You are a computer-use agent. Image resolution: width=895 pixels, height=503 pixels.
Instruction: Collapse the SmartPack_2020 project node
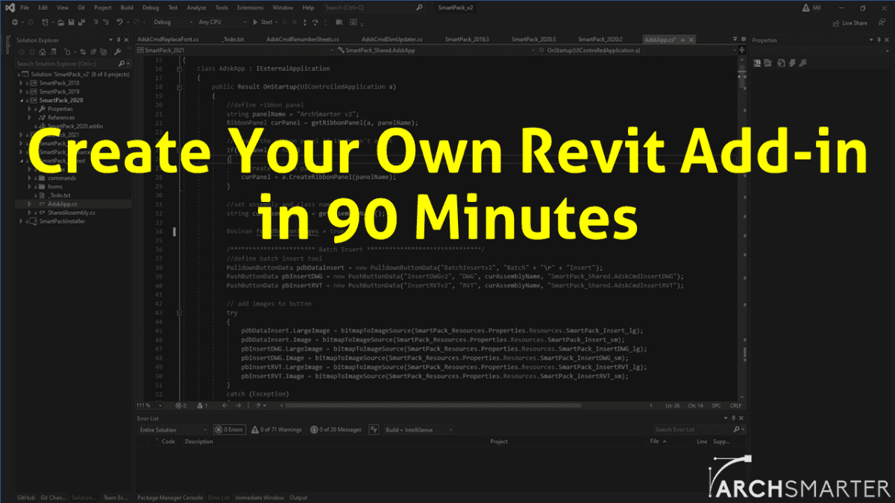23,100
